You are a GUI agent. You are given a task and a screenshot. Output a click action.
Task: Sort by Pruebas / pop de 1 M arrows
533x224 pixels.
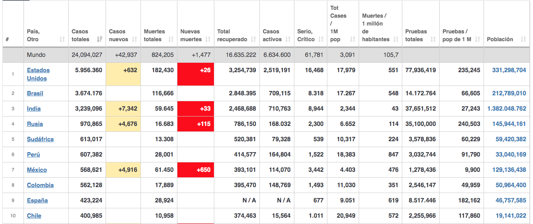[478, 39]
